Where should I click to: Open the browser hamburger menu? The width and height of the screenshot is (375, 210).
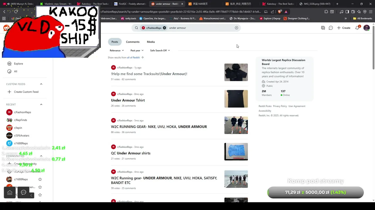(371, 12)
